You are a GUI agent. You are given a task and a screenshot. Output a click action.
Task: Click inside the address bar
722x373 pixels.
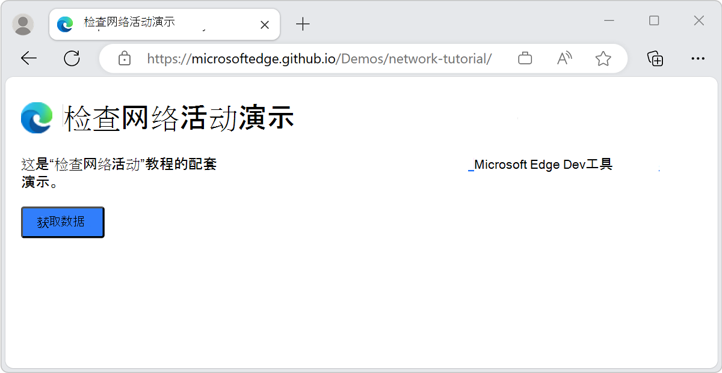pyautogui.click(x=319, y=58)
